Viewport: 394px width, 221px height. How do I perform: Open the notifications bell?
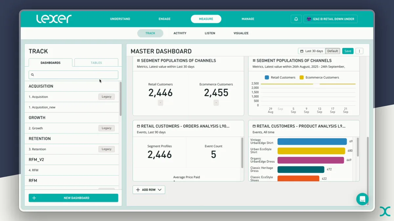(296, 19)
